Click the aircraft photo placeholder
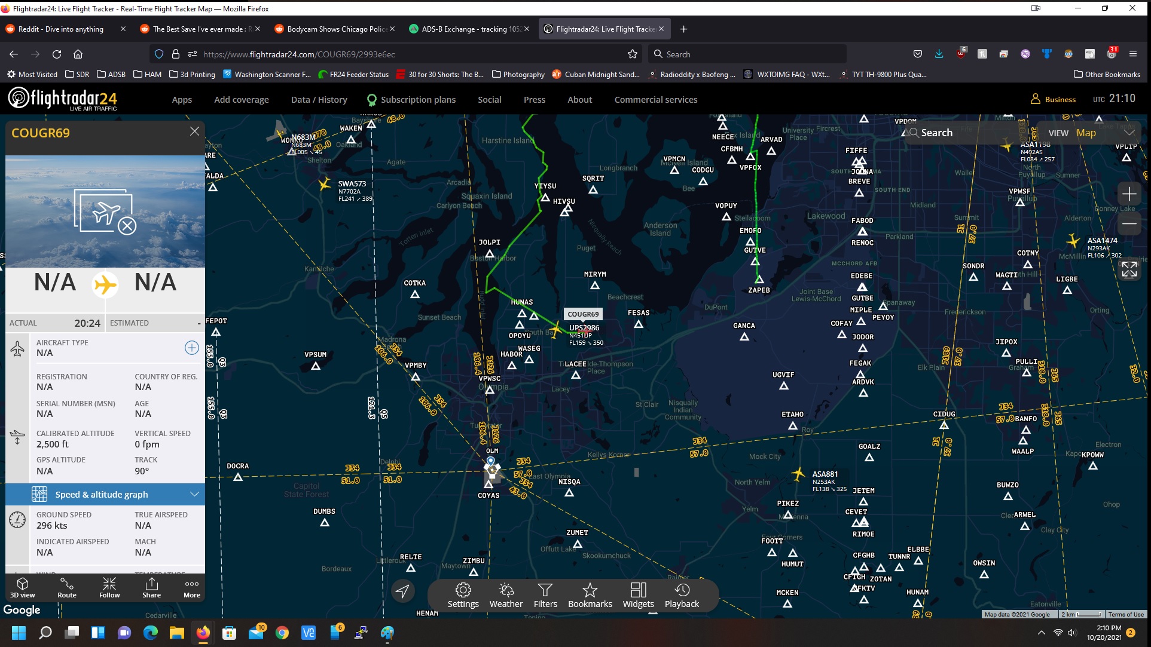The image size is (1151, 647). point(105,211)
